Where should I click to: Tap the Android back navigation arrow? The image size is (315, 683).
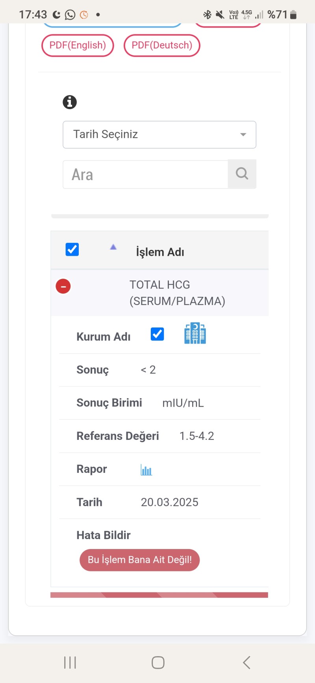[x=247, y=663]
